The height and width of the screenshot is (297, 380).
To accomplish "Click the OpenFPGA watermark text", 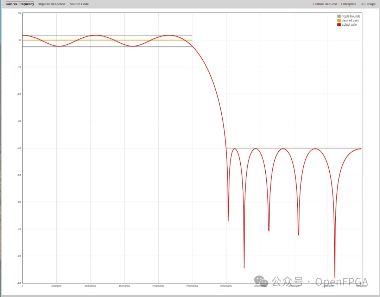I will [341, 282].
